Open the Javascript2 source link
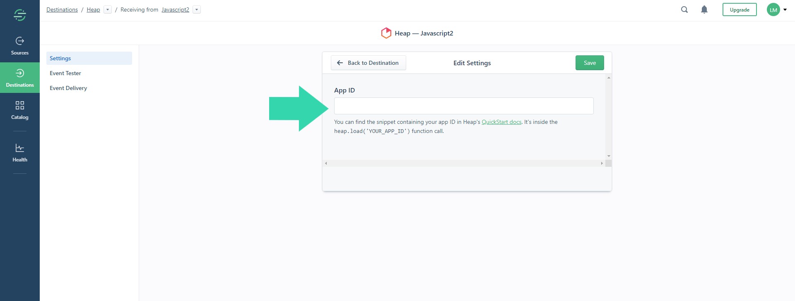Viewport: 795px width, 301px height. click(x=175, y=9)
